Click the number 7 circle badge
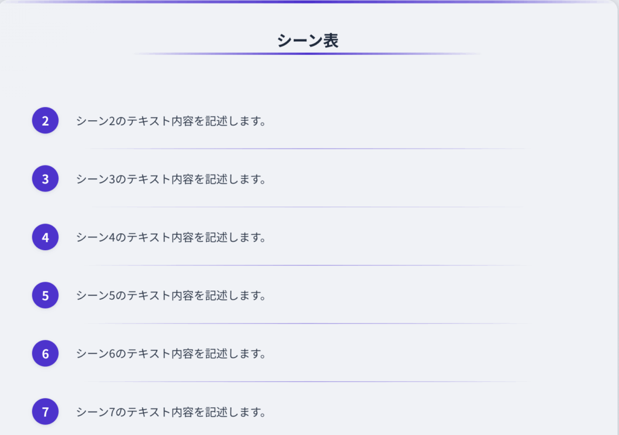 [x=45, y=412]
